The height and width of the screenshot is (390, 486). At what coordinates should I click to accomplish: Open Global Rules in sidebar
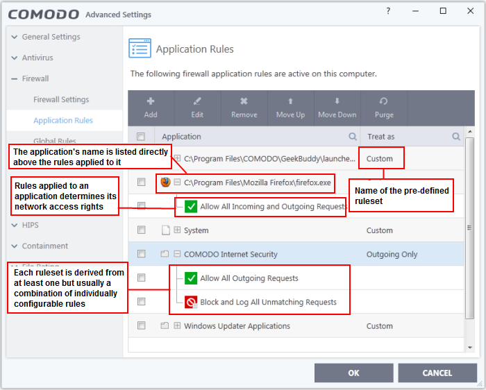tap(55, 140)
